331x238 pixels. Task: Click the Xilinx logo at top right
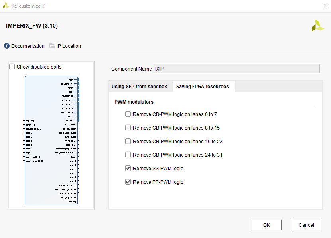tap(318, 26)
